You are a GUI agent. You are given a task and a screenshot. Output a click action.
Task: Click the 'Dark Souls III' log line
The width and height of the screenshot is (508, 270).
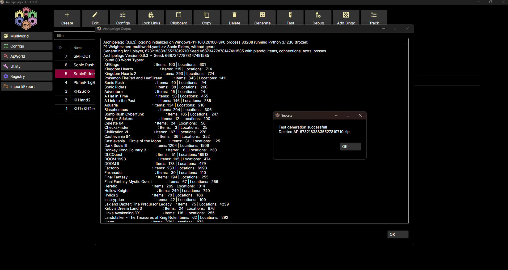tap(157, 145)
